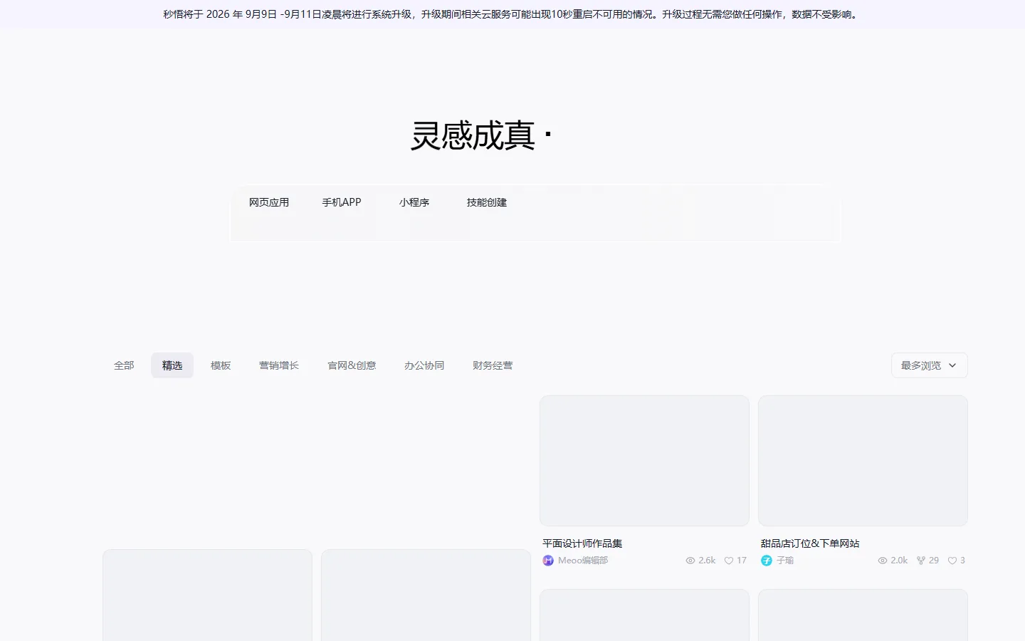Click the 子瑜 author name

click(x=785, y=561)
